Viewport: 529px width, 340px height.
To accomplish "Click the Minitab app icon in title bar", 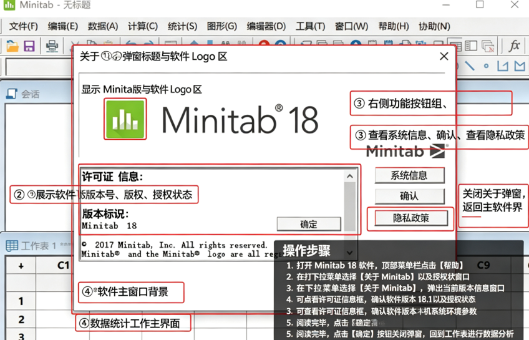I will coord(9,5).
